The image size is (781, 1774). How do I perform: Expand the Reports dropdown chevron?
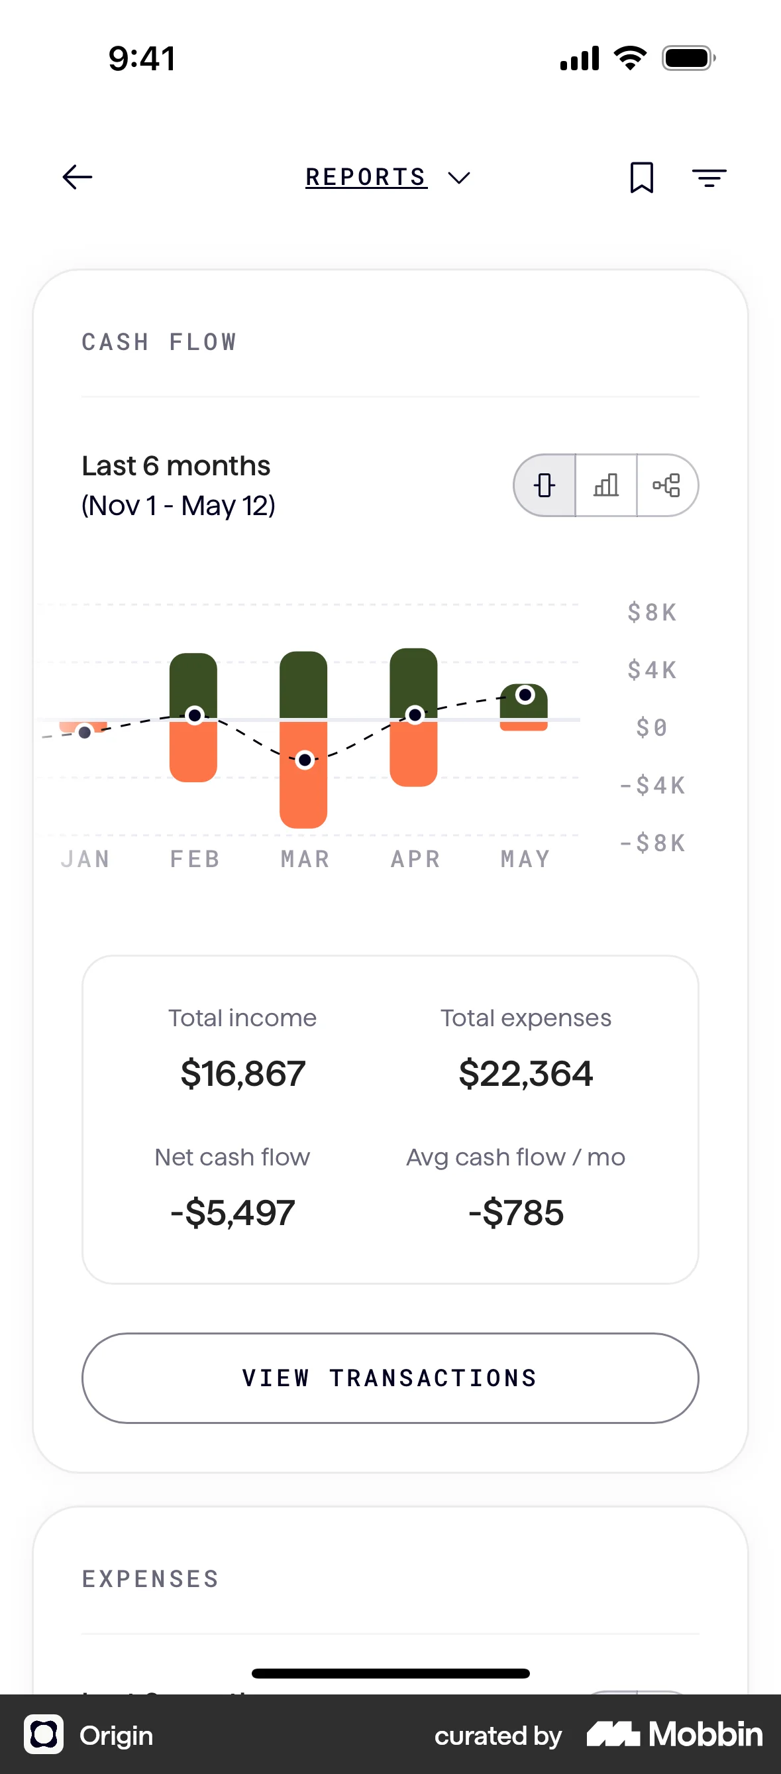(x=459, y=178)
